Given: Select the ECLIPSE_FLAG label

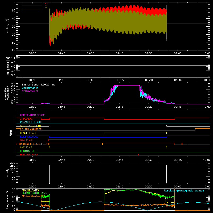Looking at the screenshot, I should click(29, 137).
